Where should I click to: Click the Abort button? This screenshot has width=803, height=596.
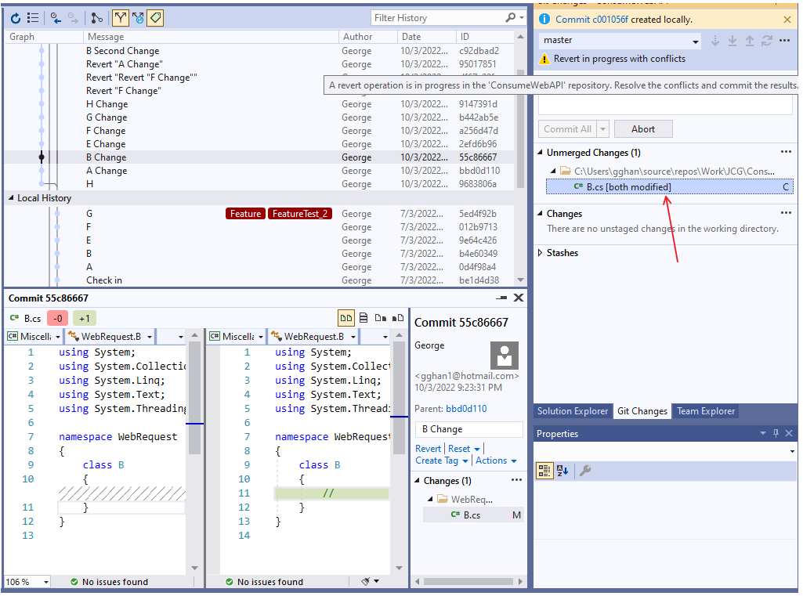click(x=643, y=129)
